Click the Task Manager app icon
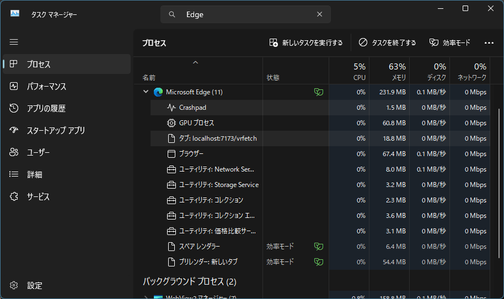 15,13
